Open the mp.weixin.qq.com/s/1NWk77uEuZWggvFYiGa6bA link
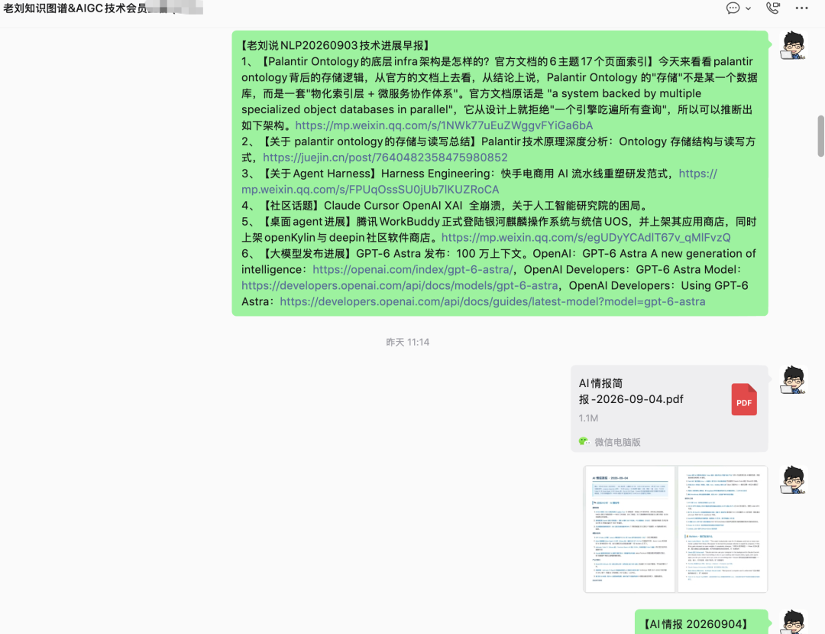The width and height of the screenshot is (825, 634). 444,125
